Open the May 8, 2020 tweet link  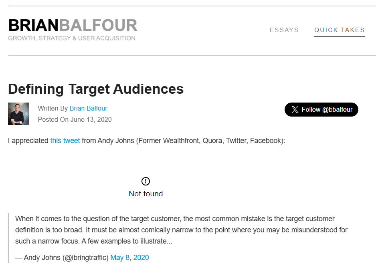coord(129,258)
